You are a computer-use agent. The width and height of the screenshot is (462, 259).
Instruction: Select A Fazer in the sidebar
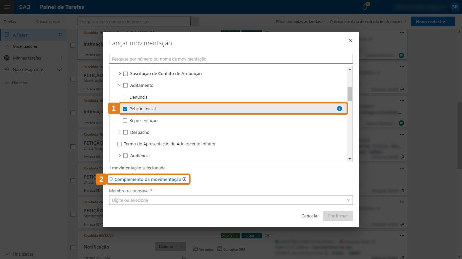click(20, 35)
